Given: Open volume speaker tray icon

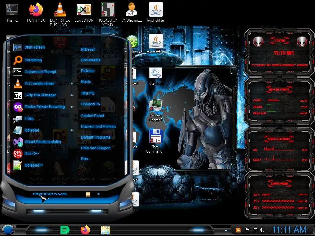Looking at the screenshot, I should pos(262,230).
